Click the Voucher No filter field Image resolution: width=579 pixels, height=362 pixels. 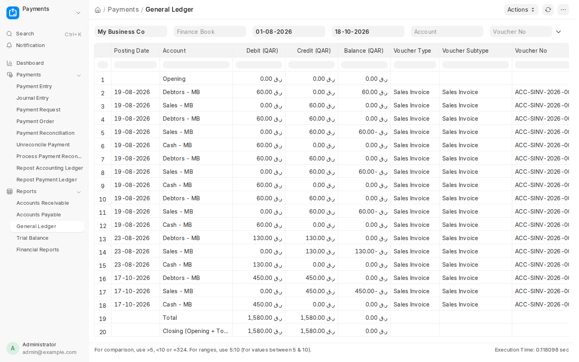[x=521, y=32]
